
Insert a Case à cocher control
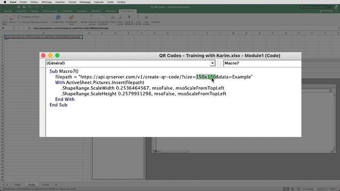120,20
